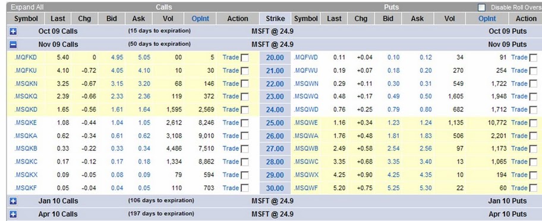Tick the Trade checkbox for call .MQFKU
This screenshot has height=221, width=542.
[x=244, y=71]
